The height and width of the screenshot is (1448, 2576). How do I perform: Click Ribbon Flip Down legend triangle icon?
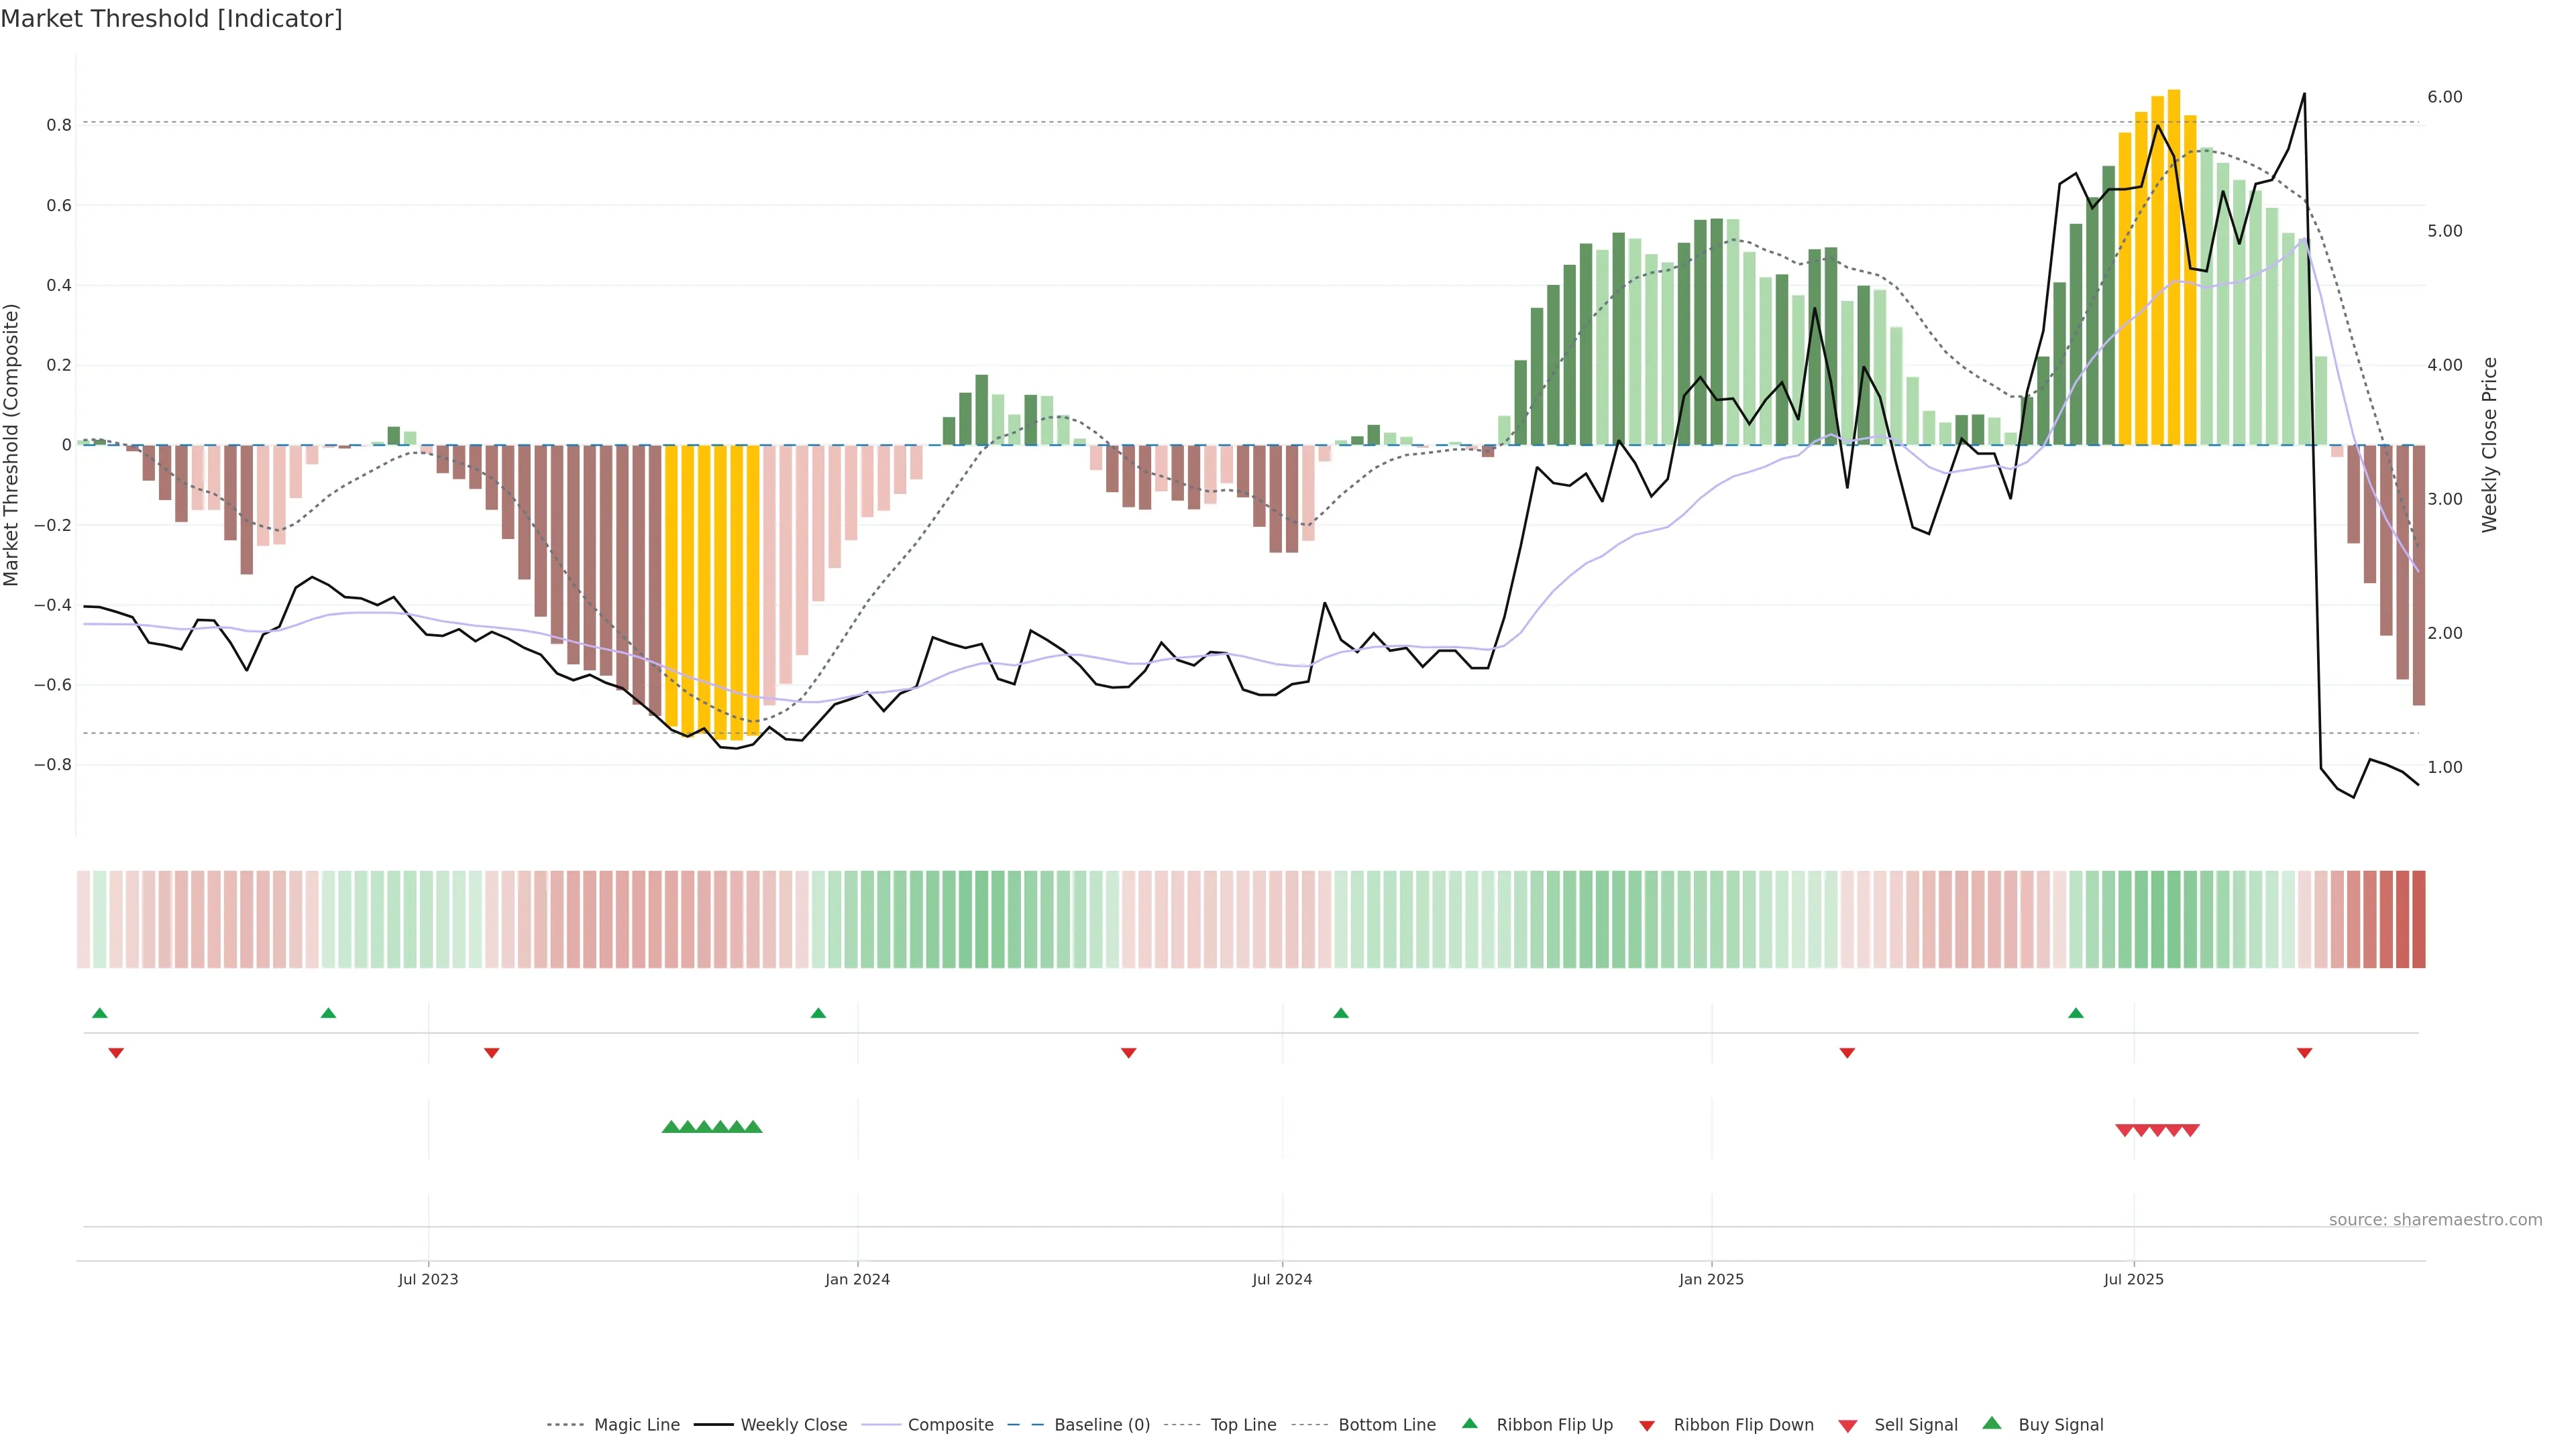(x=1647, y=1426)
